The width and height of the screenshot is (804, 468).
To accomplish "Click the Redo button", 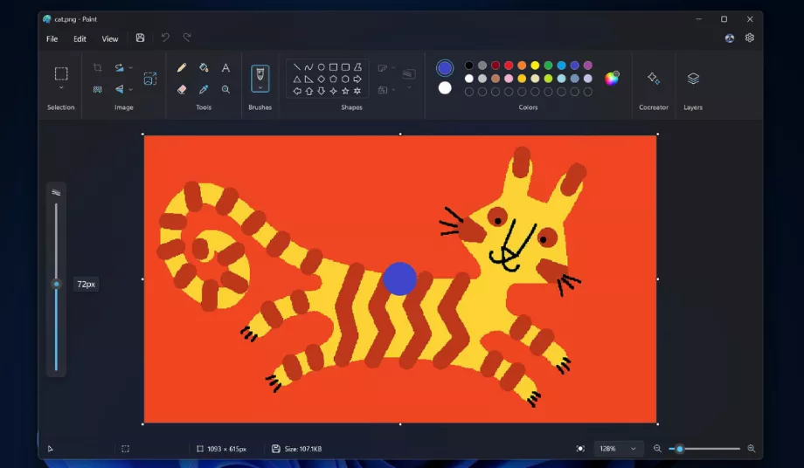I will point(187,38).
